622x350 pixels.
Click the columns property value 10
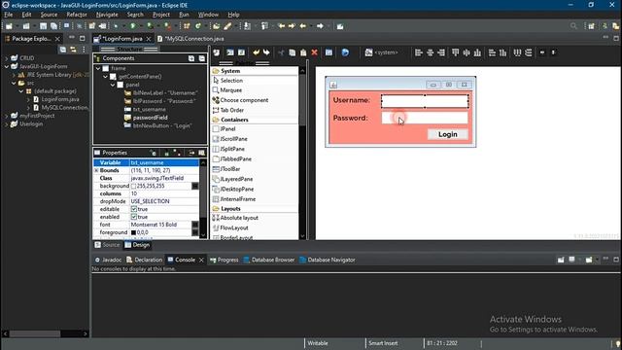[x=164, y=193]
